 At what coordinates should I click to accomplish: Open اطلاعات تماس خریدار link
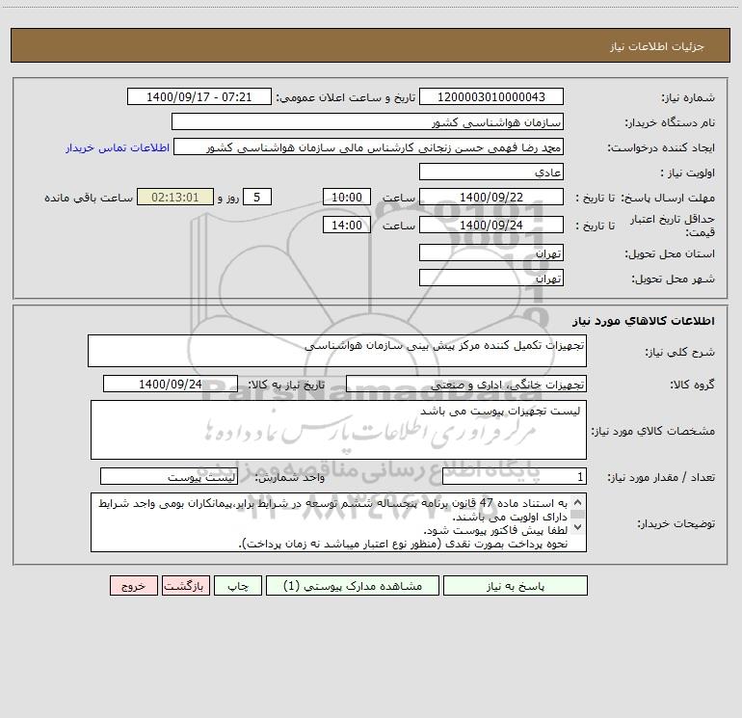(118, 147)
